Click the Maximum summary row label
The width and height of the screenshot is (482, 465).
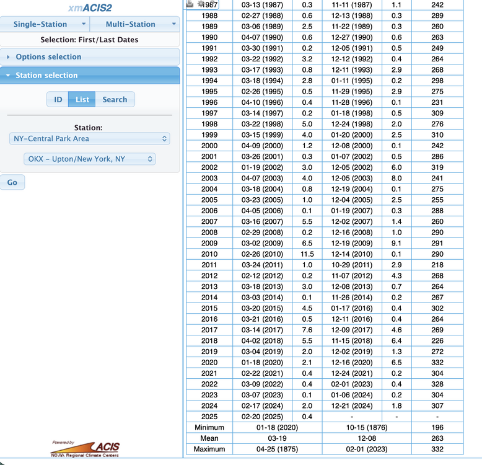209,449
